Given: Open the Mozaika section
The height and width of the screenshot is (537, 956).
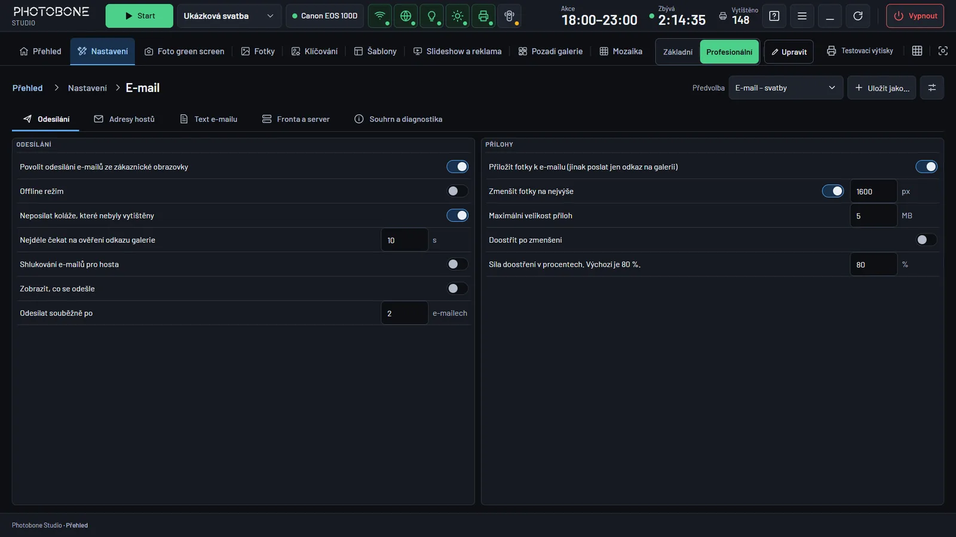Looking at the screenshot, I should coord(621,51).
